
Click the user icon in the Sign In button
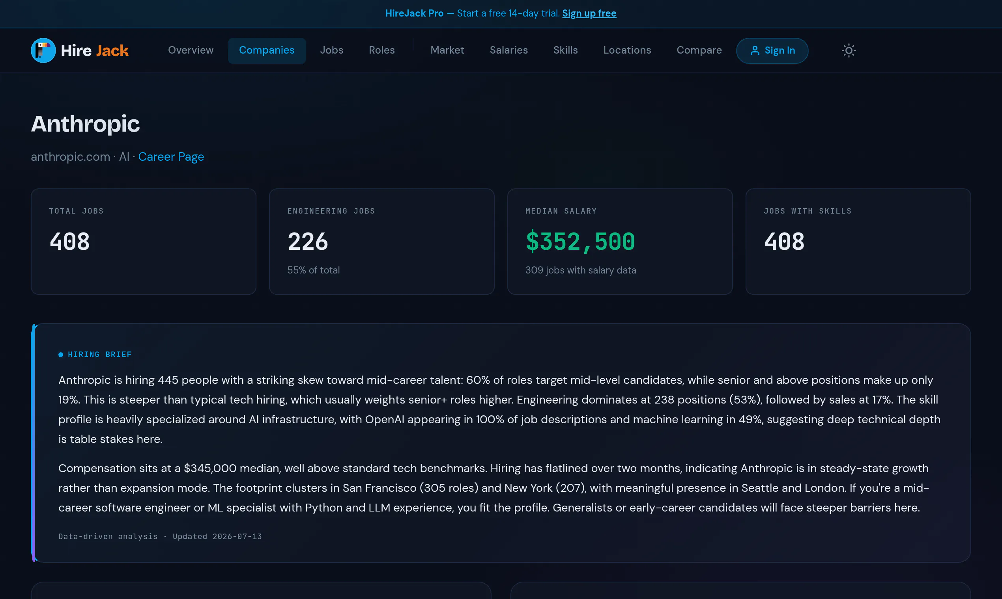(754, 50)
